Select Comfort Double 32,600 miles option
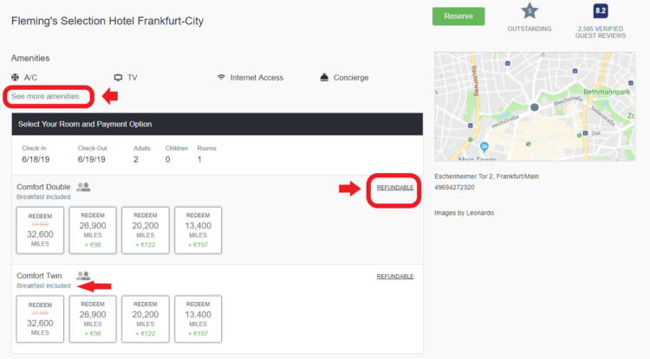The height and width of the screenshot is (359, 650). 40,230
